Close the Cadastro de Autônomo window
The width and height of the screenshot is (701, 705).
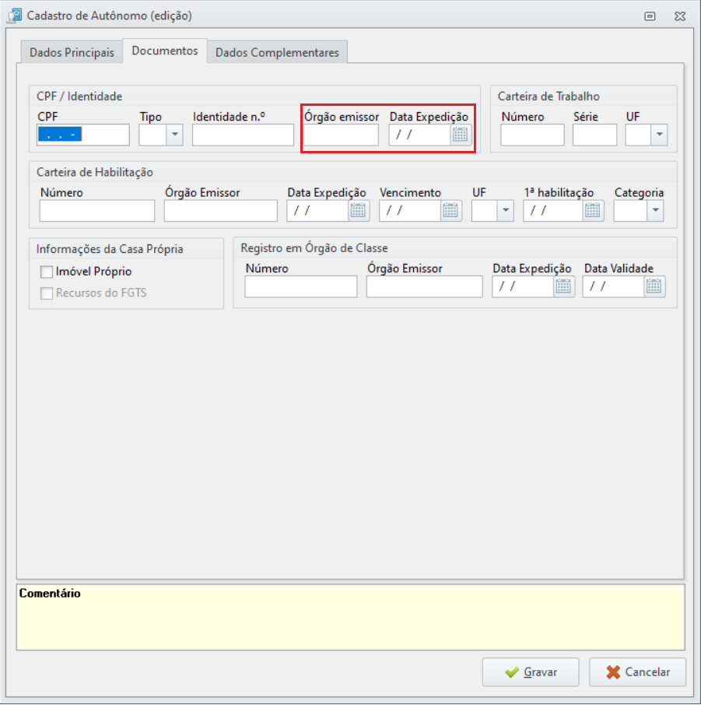click(x=680, y=16)
